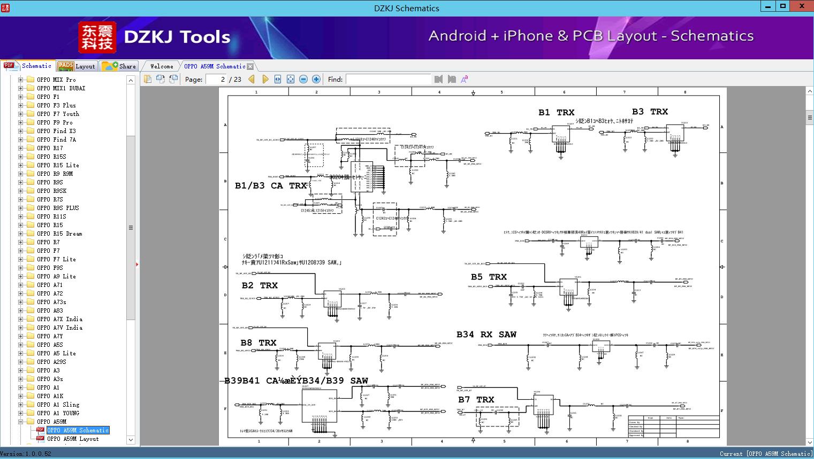Click the OPPO MIX Pro folder icon
Viewport: 814px width, 459px height.
tap(31, 80)
